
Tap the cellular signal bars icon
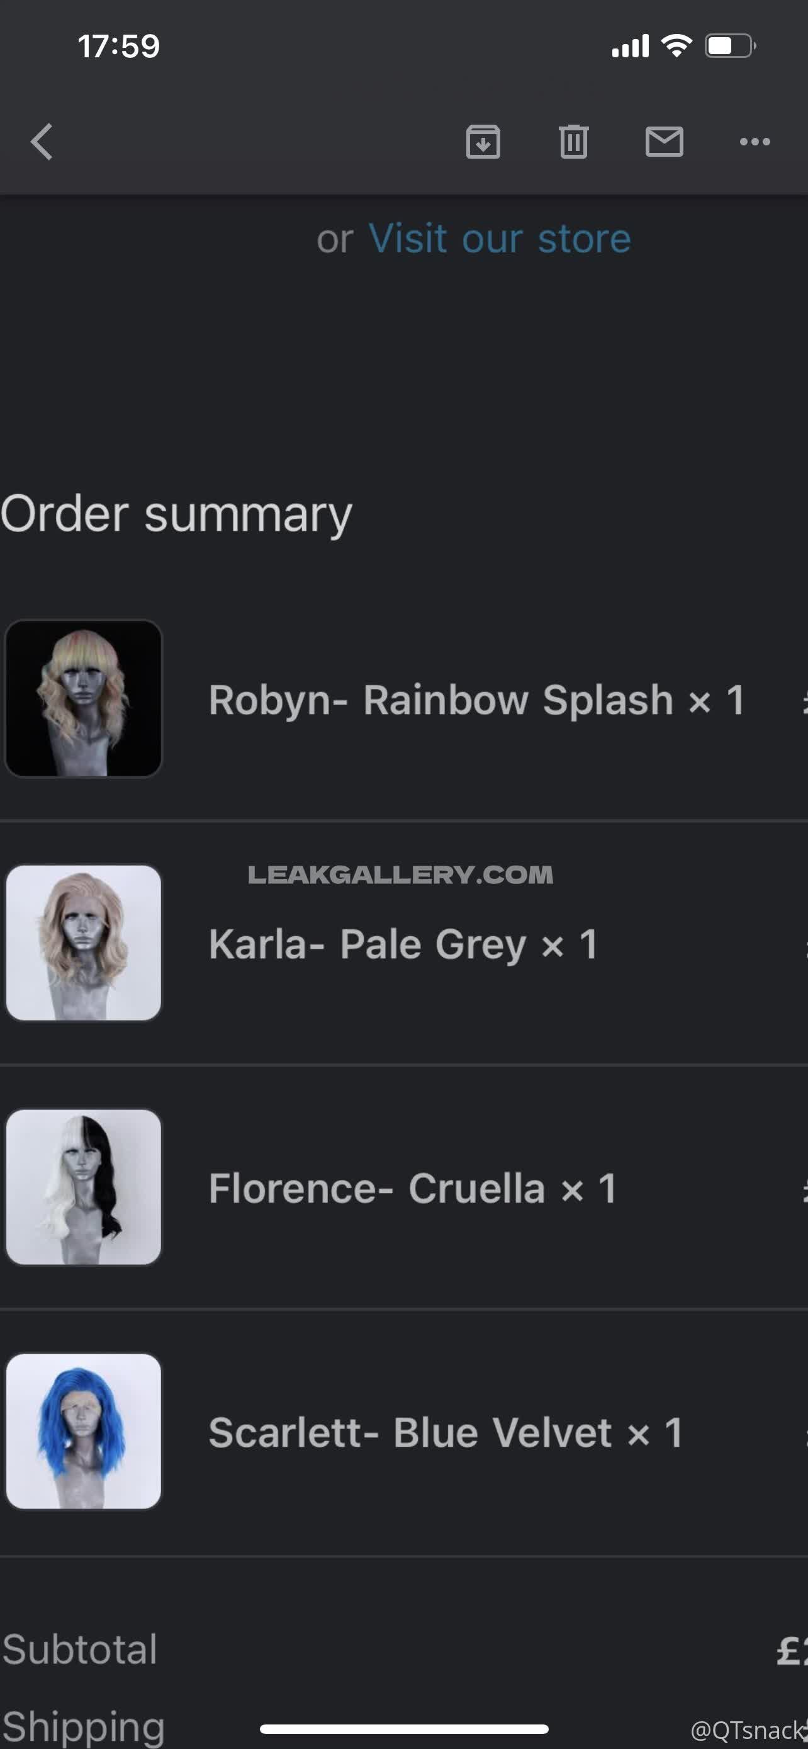coord(631,45)
